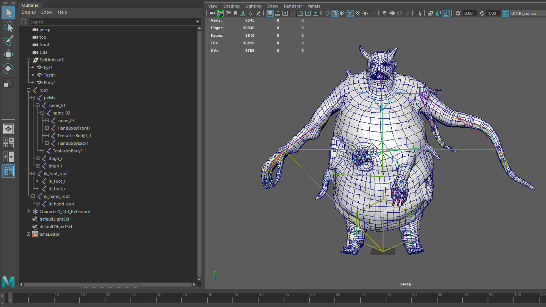Open the viewport Shading menu
The height and width of the screenshot is (307, 546).
(x=231, y=6)
